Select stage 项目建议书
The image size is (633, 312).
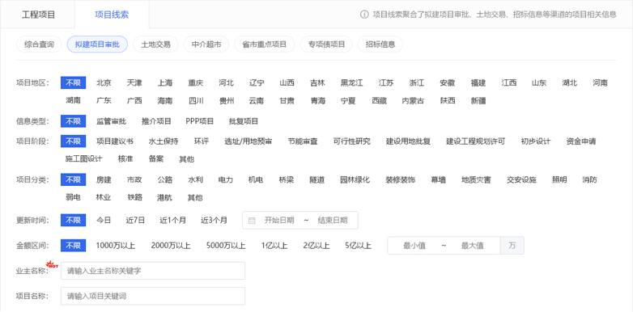pyautogui.click(x=115, y=141)
